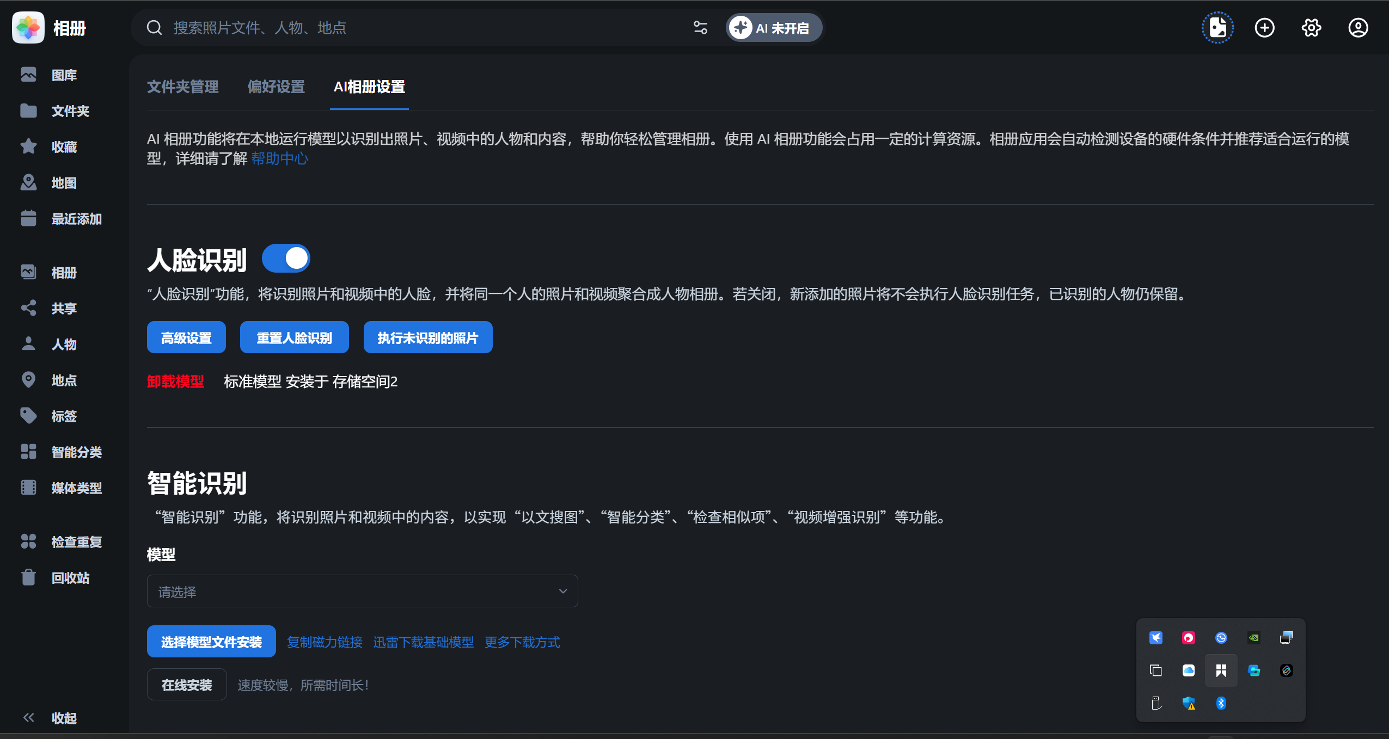Open the 帮助中心 help link
The width and height of the screenshot is (1389, 739).
pos(279,158)
